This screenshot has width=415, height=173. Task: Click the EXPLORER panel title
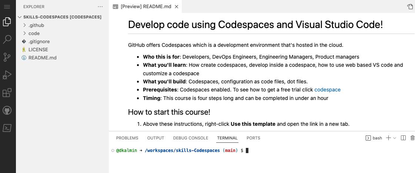coord(34,7)
